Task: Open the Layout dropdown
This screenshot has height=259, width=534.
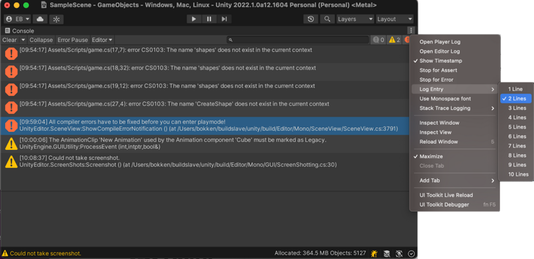Action: (395, 19)
